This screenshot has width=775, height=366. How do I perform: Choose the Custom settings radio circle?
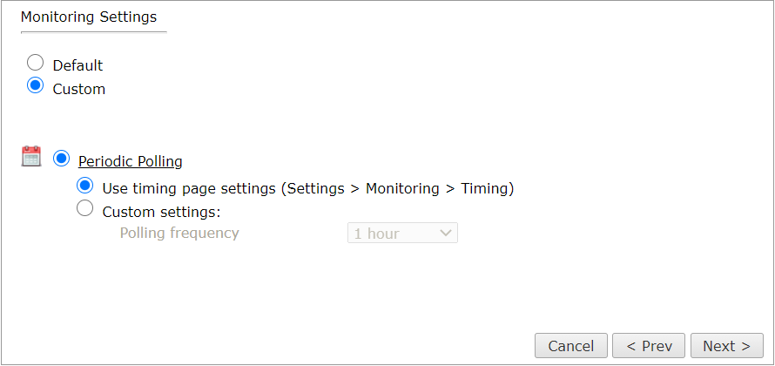point(85,208)
